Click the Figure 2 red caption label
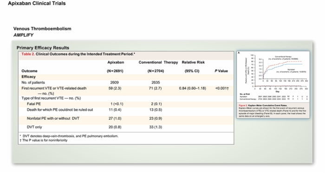 [x=243, y=105]
